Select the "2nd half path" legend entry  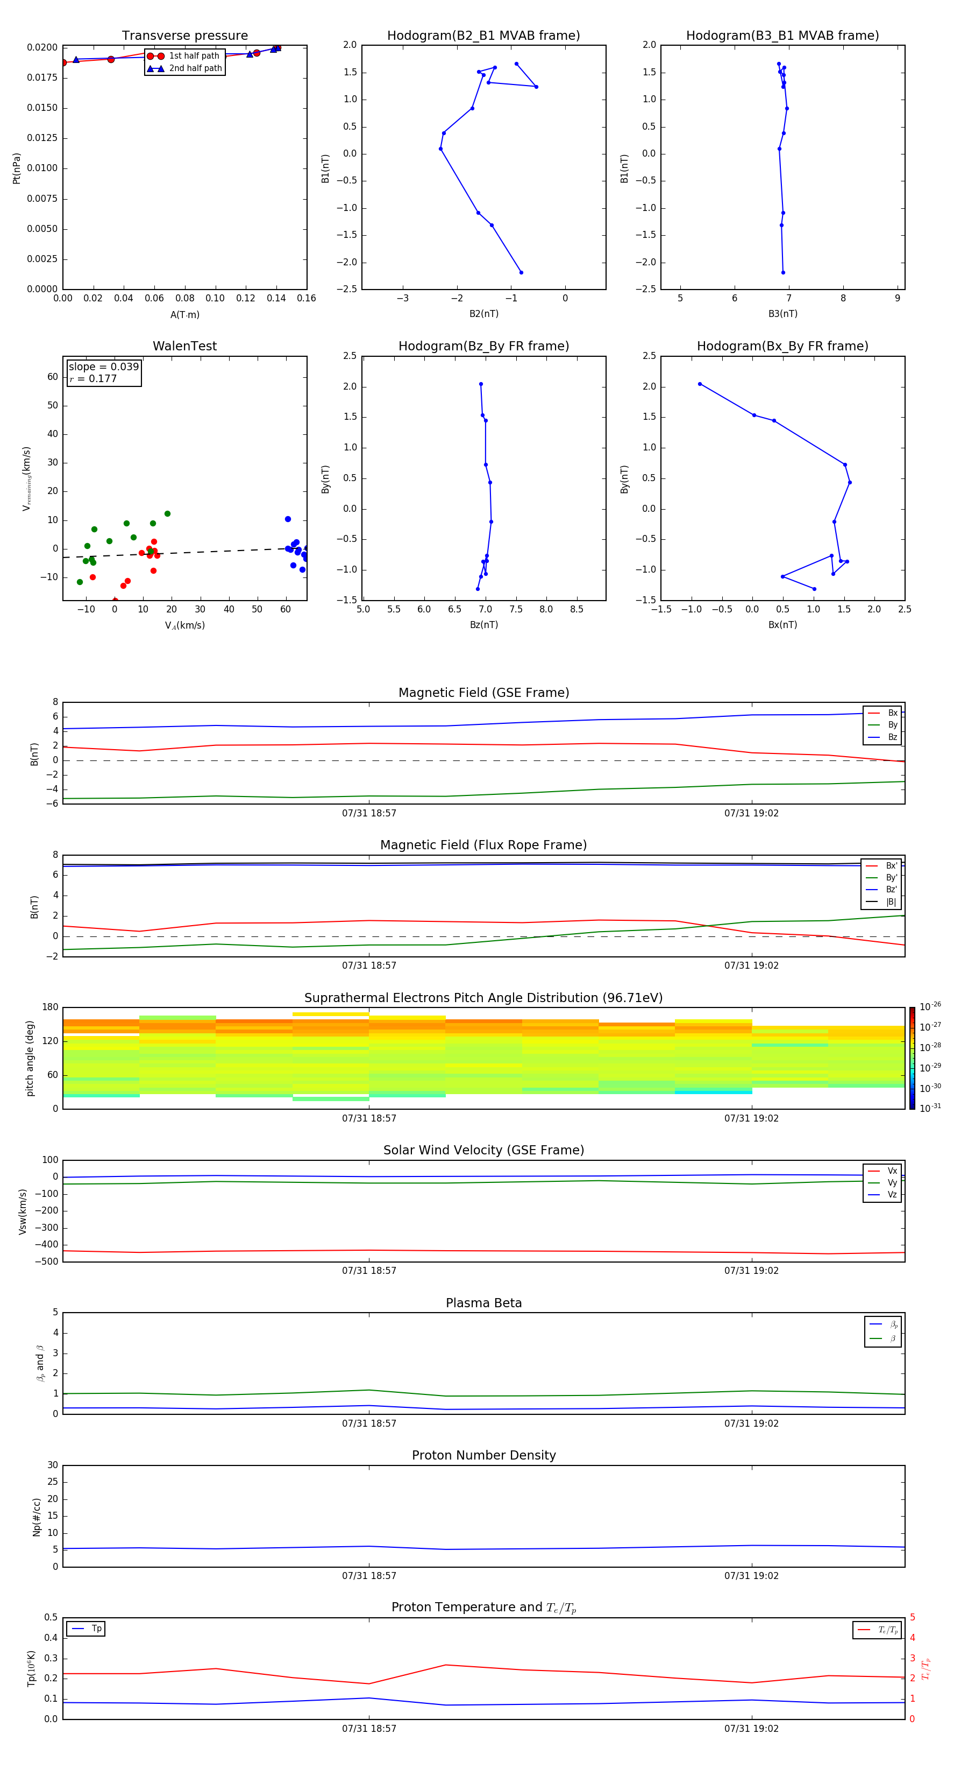coord(184,68)
